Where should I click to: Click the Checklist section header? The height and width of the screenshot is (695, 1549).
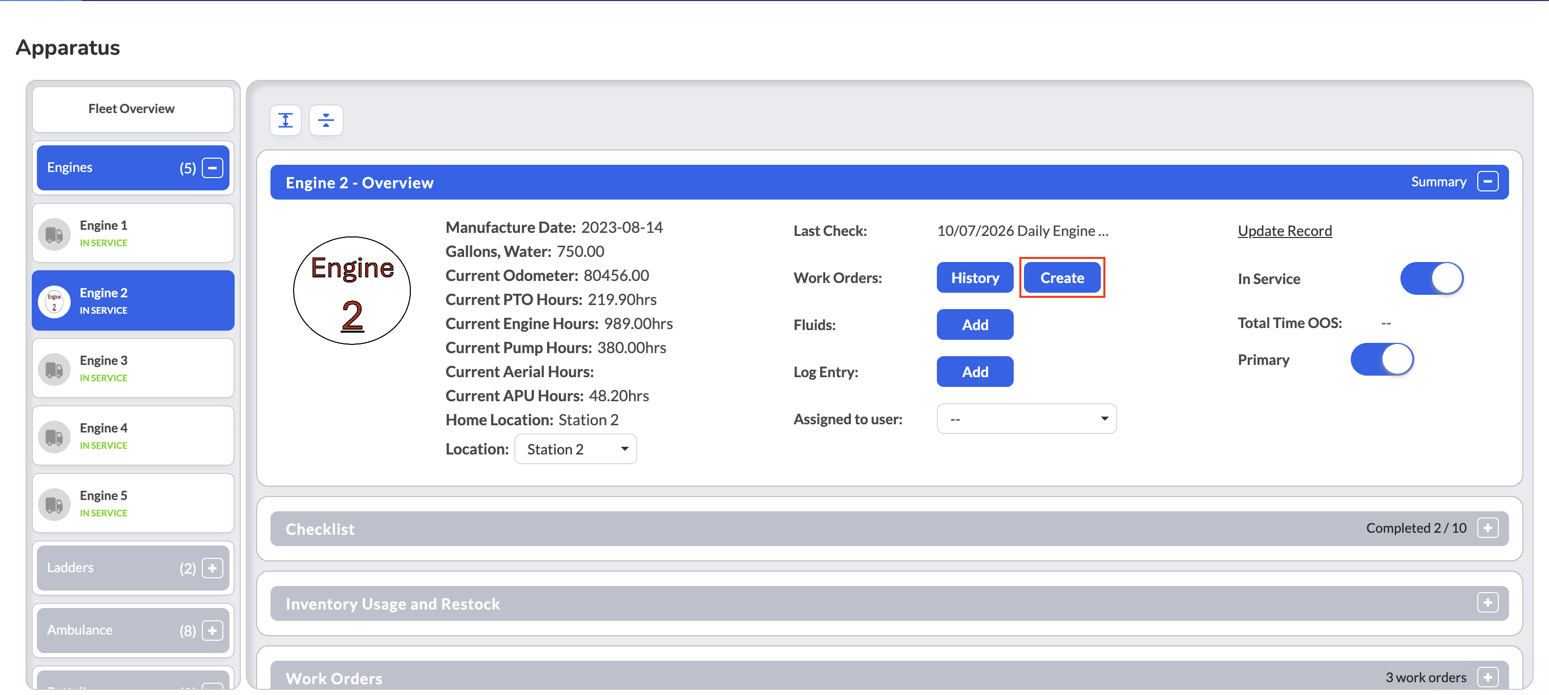(889, 529)
